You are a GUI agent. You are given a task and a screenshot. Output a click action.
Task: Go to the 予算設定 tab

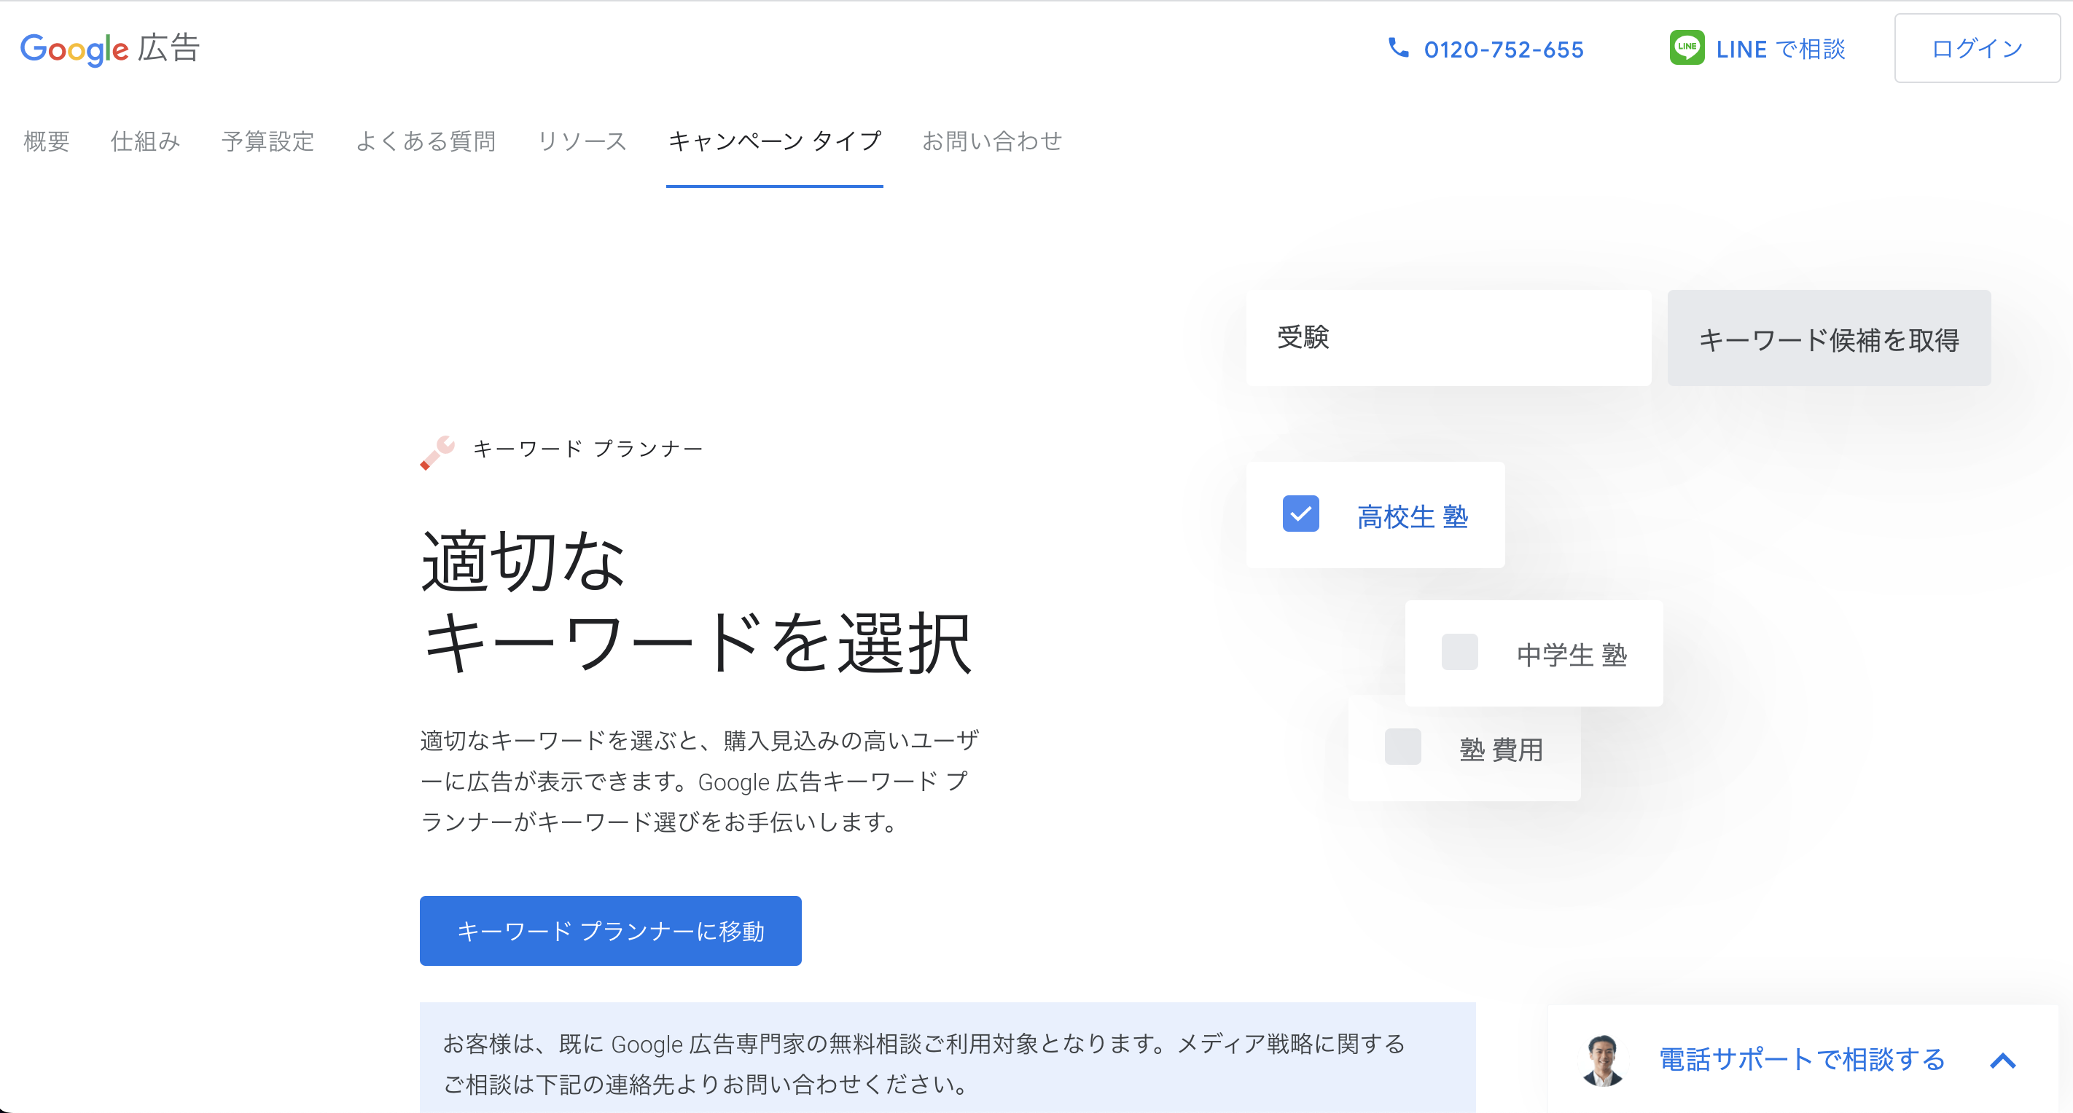(x=268, y=141)
